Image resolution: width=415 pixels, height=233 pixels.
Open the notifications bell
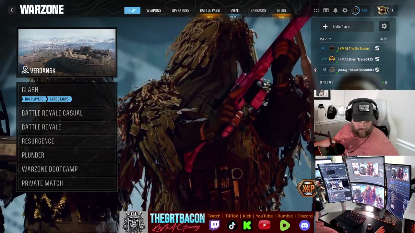(336, 10)
